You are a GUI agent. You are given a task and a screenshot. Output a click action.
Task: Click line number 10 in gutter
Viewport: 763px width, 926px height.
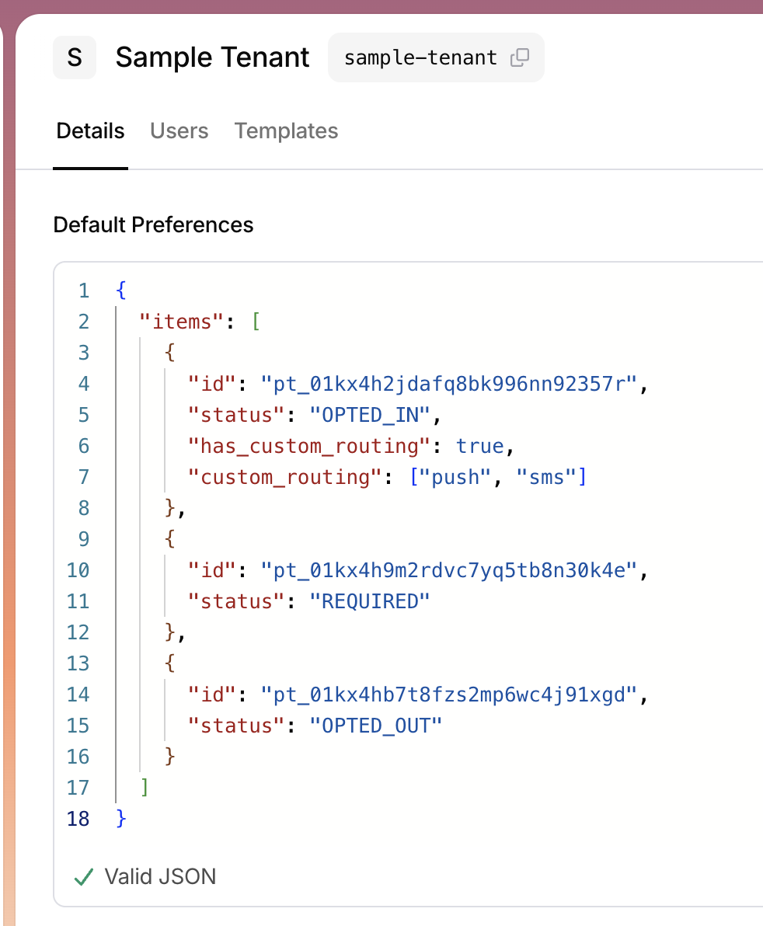pyautogui.click(x=78, y=570)
